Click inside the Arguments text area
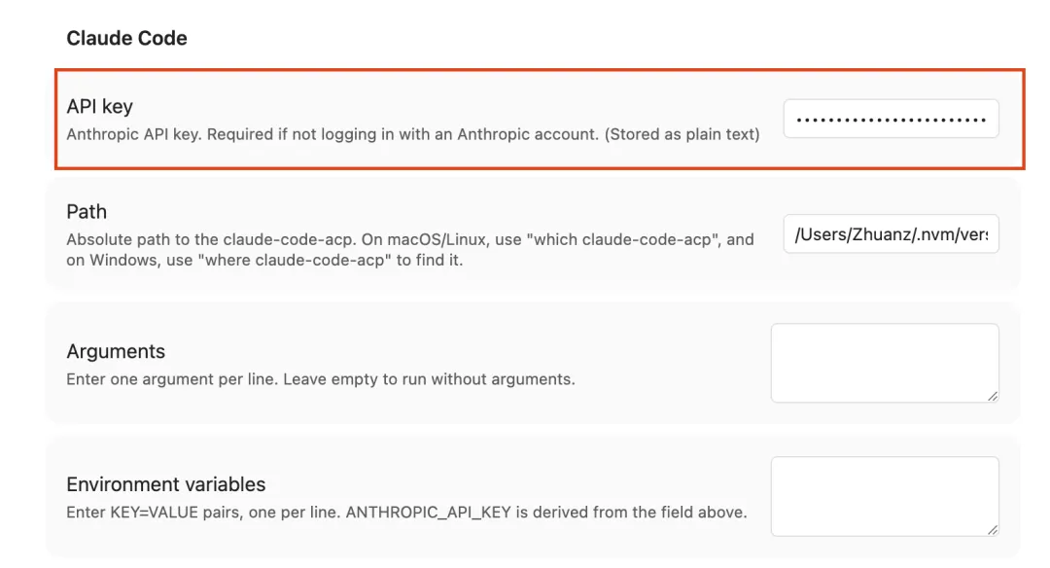This screenshot has height=568, width=1050. pyautogui.click(x=884, y=362)
